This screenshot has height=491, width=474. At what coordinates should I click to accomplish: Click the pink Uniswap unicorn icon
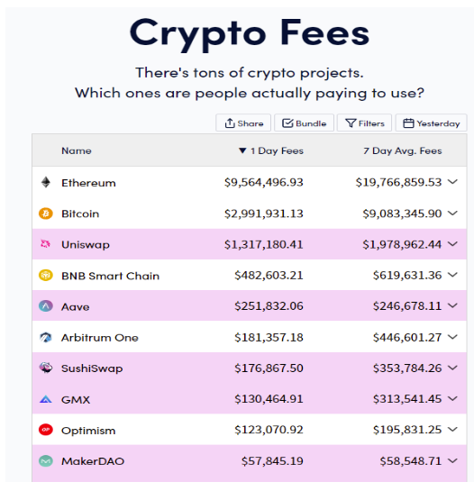46,243
